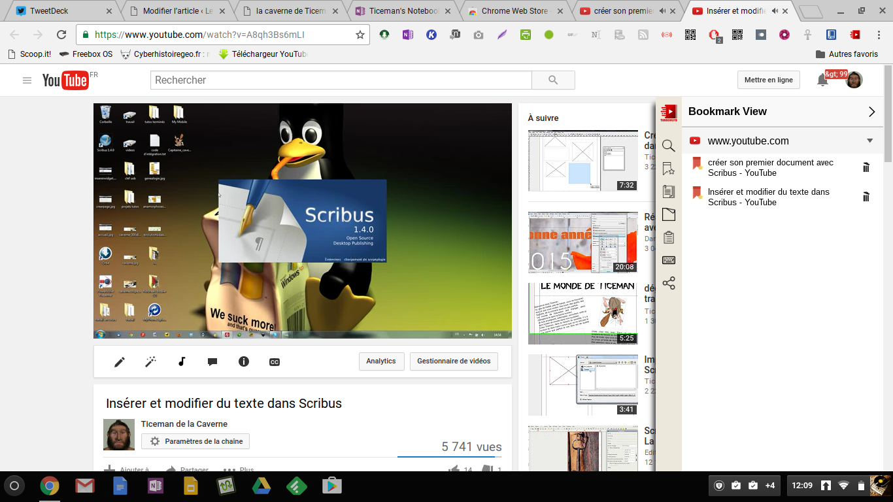893x502 pixels.
Task: Open the Autres favoris folder
Action: click(847, 54)
